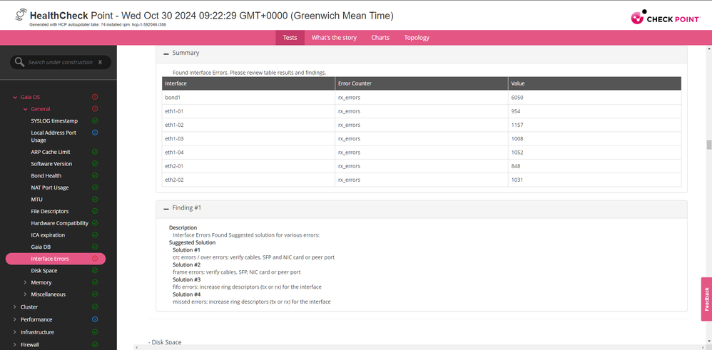Clear the search with the X icon
The height and width of the screenshot is (350, 712).
click(x=100, y=63)
